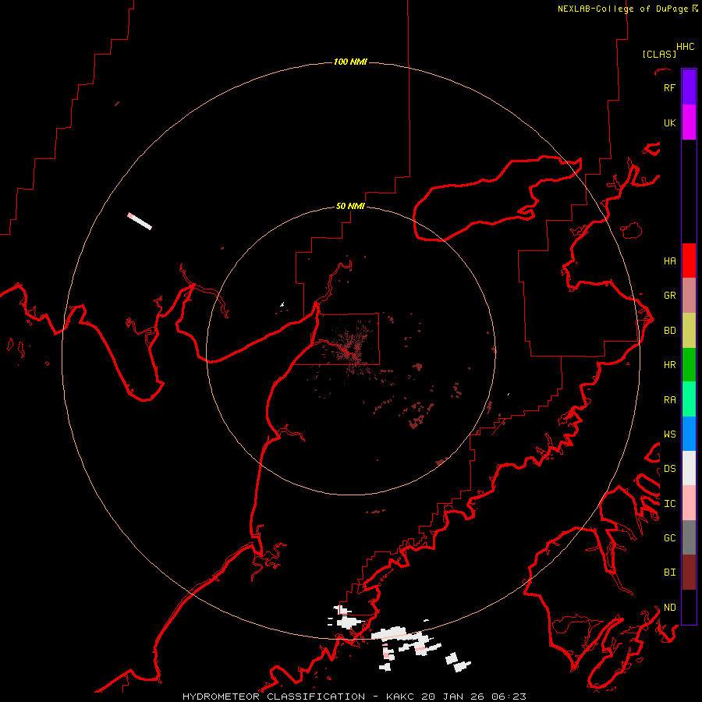Click the GR legend label

coord(669,296)
